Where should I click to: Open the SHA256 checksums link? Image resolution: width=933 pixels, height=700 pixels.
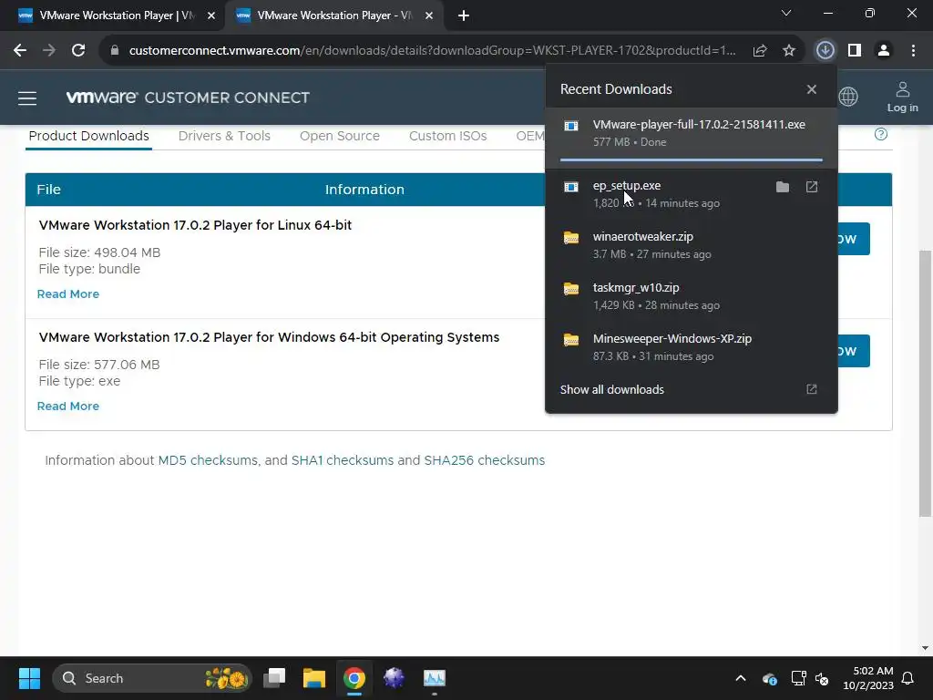[x=485, y=460]
